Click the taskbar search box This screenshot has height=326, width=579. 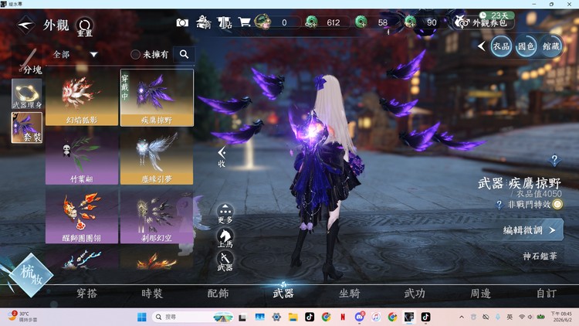pyautogui.click(x=193, y=317)
